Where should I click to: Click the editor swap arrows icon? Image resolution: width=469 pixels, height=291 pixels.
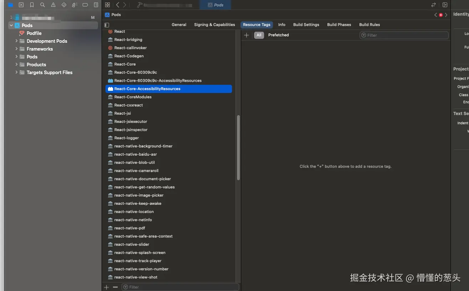tap(433, 5)
